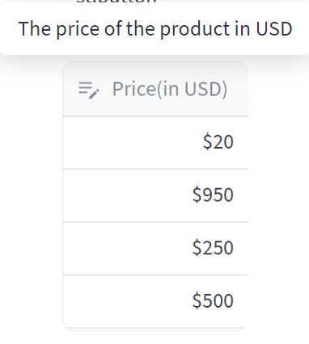Click the word Price in the column header

[133, 90]
